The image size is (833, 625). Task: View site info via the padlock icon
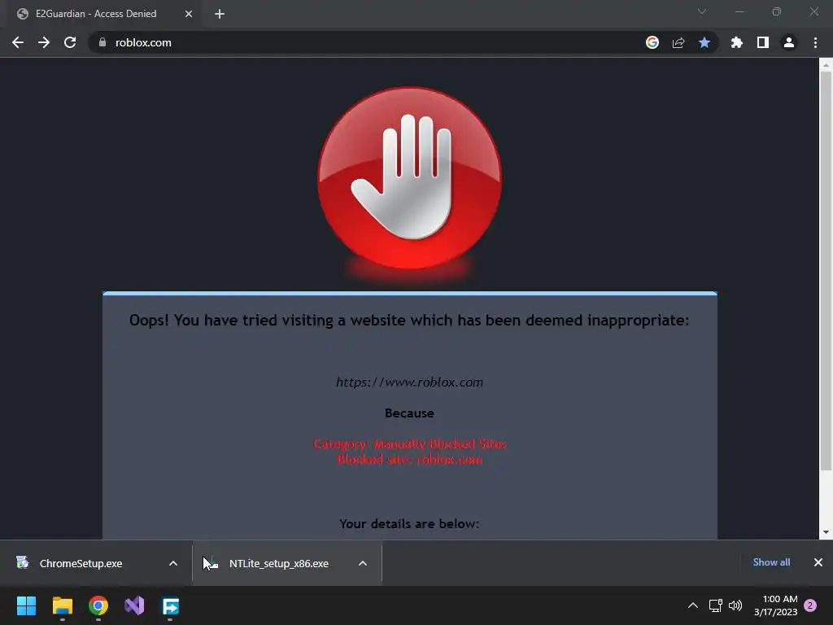(x=102, y=42)
